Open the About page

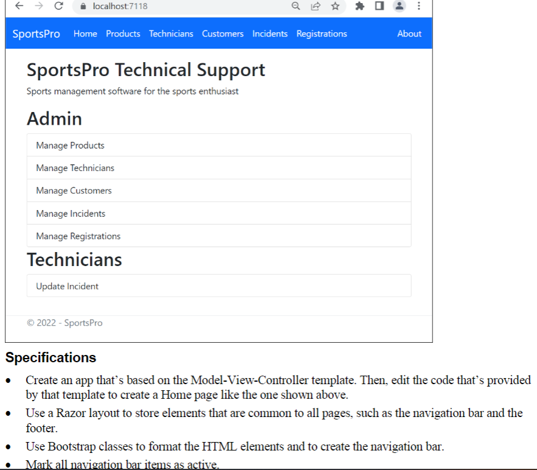point(409,33)
